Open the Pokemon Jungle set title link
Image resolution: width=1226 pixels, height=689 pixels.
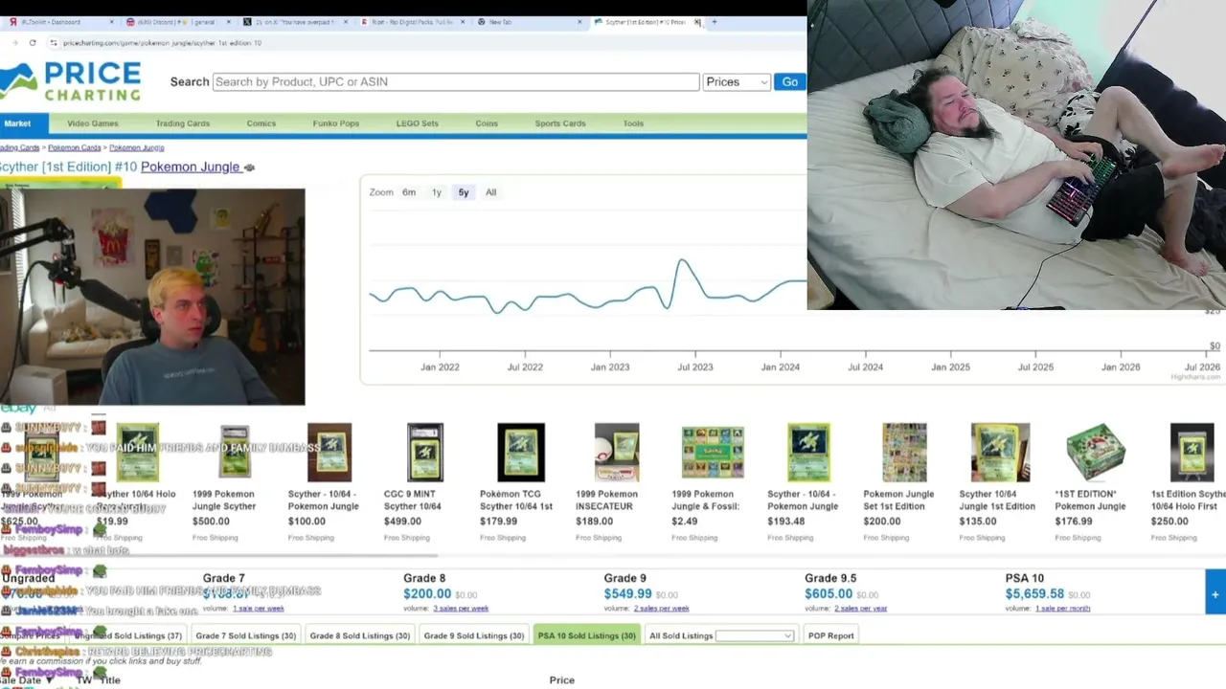(x=191, y=167)
